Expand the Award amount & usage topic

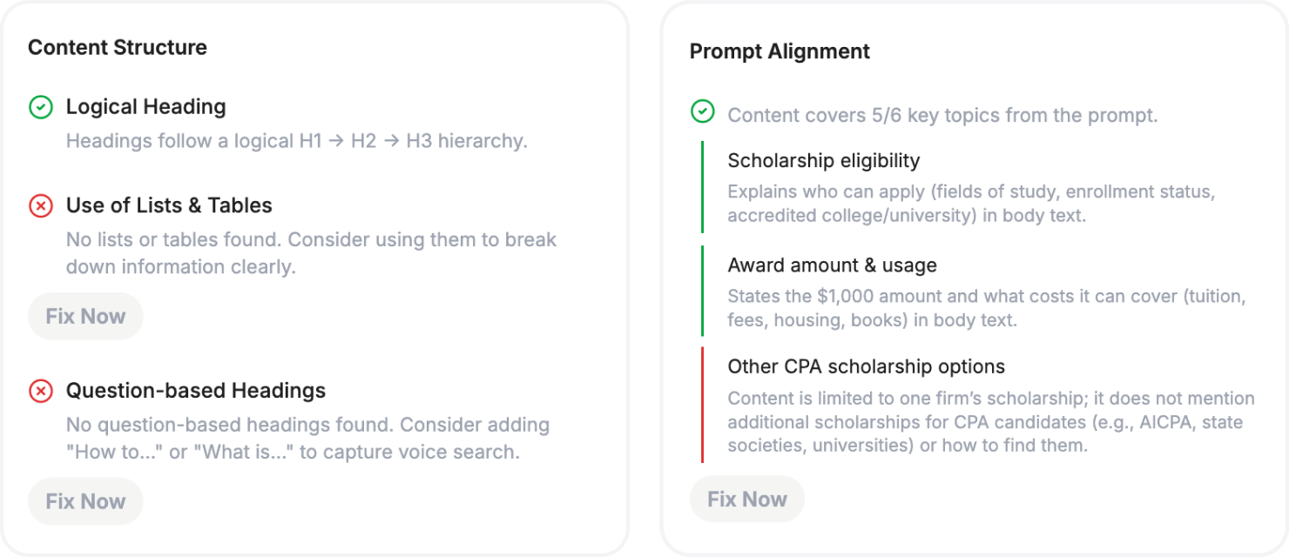click(x=832, y=265)
